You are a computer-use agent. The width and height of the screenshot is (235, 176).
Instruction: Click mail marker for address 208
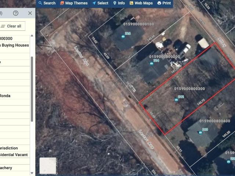tap(228, 162)
